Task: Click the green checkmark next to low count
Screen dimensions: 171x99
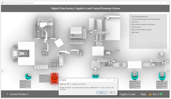Action: point(161,94)
